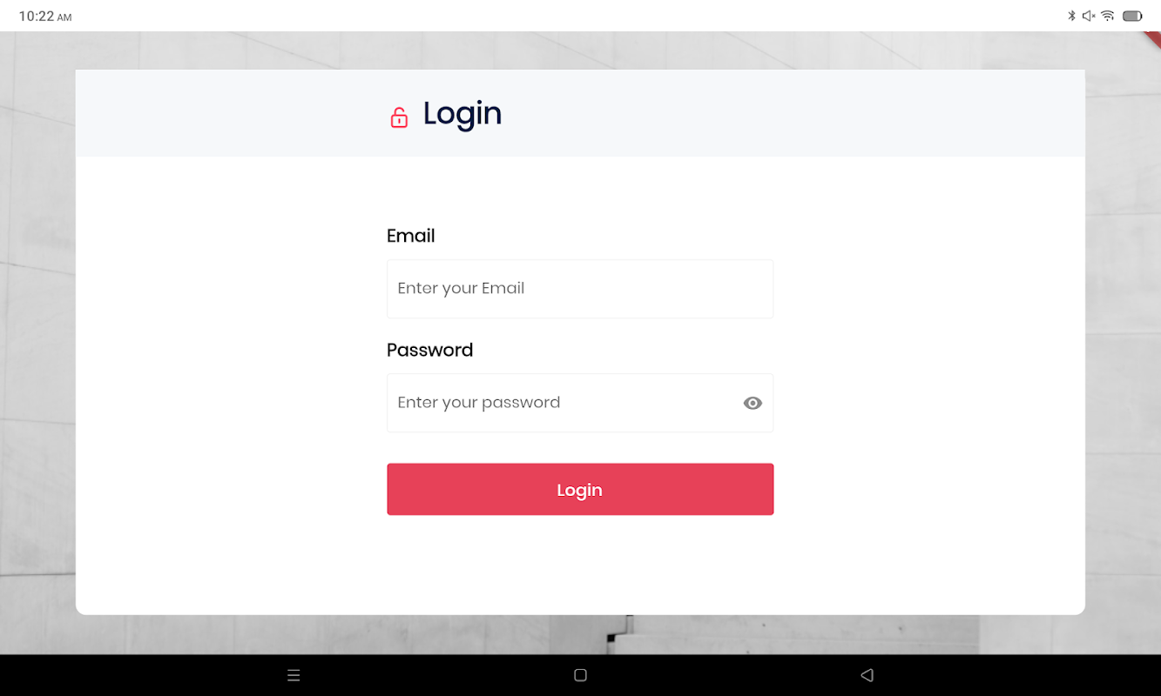Click the muted speaker status icon

[x=1089, y=16]
